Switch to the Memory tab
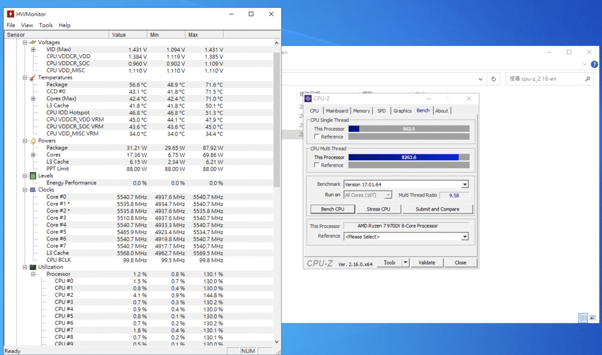602x355 pixels. 361,111
